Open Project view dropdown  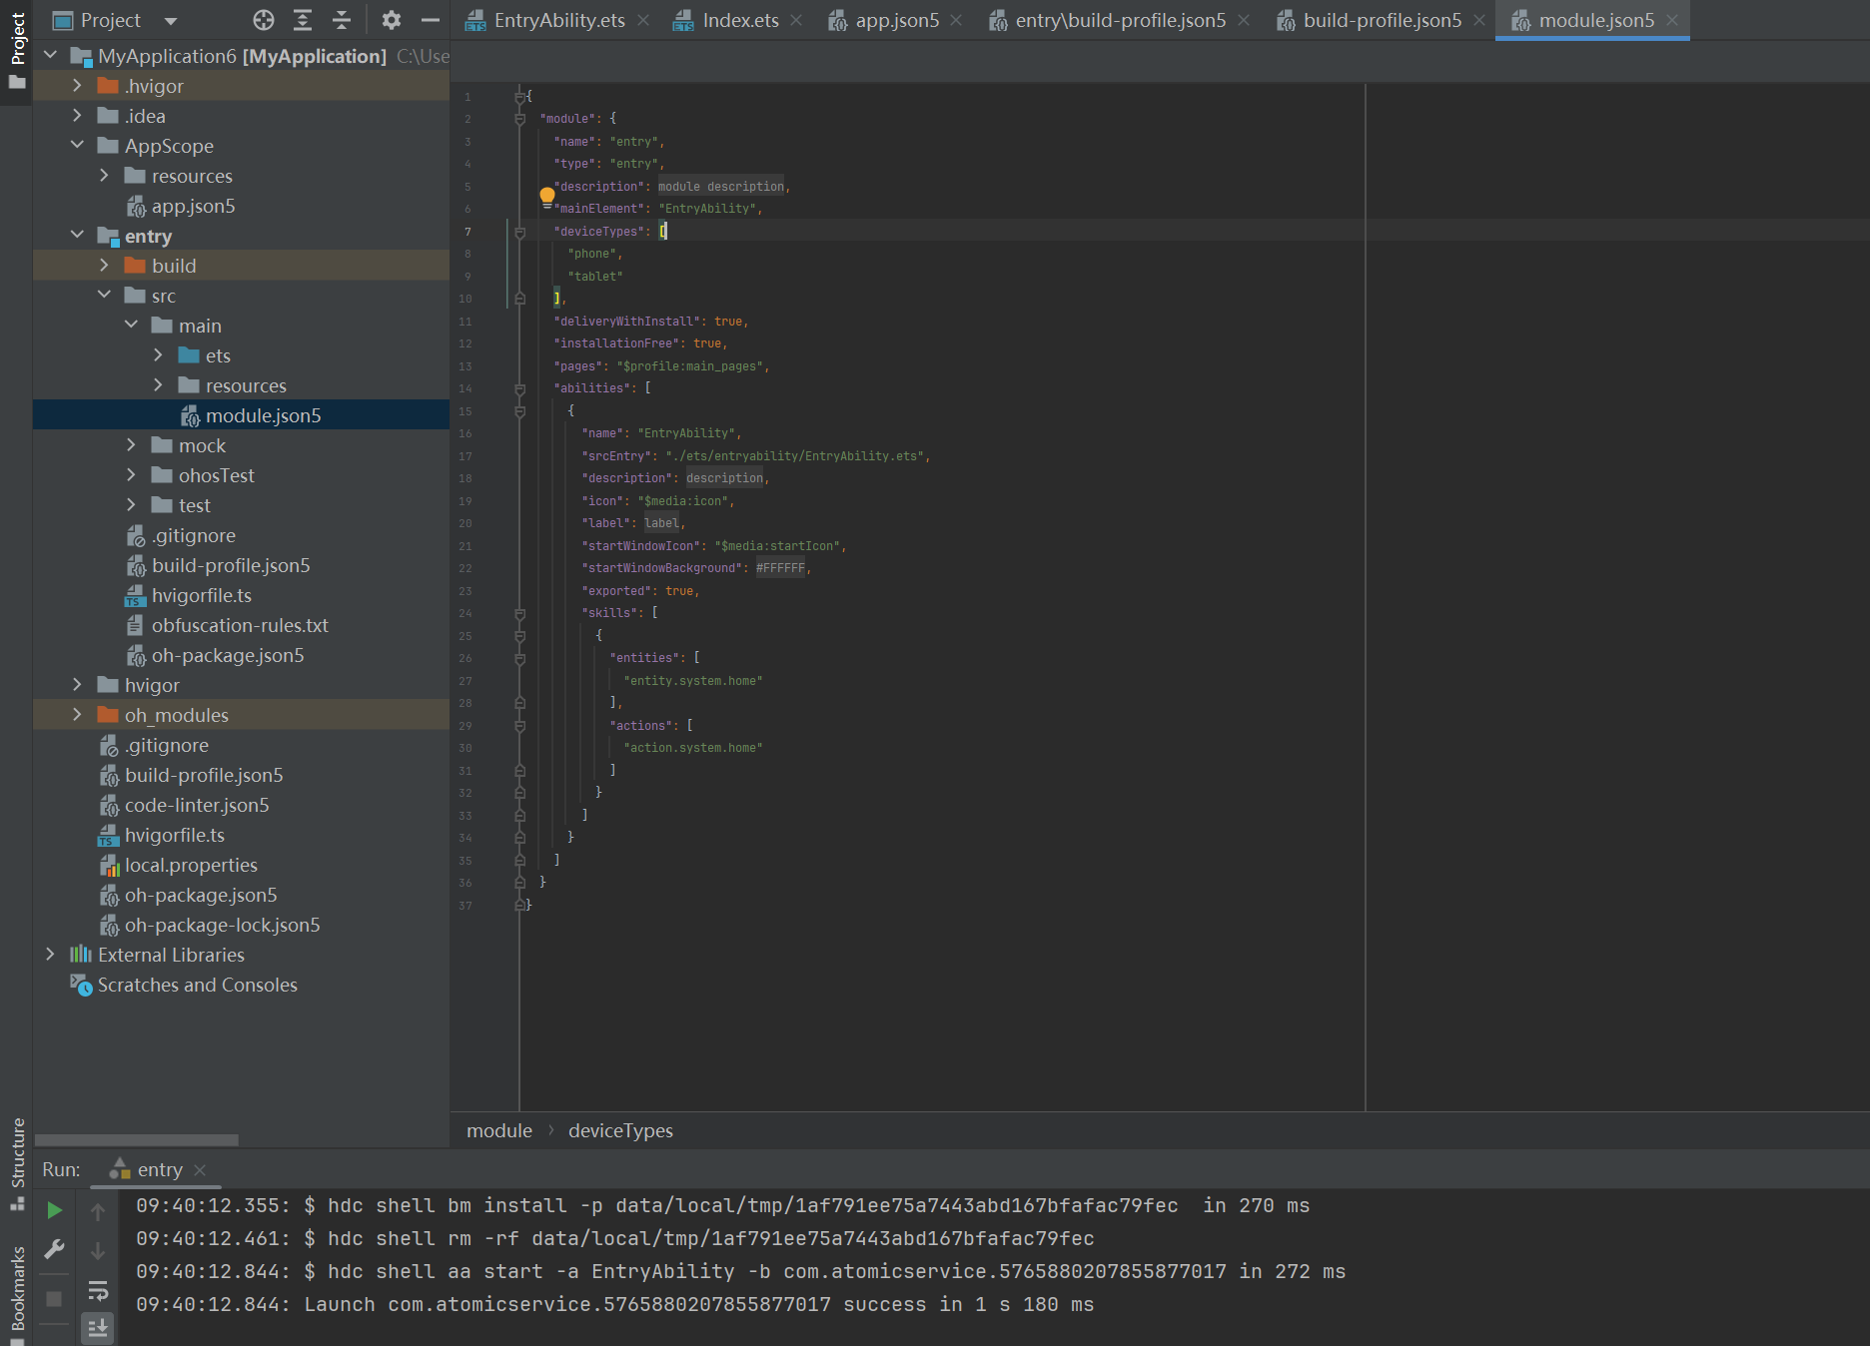tap(170, 21)
